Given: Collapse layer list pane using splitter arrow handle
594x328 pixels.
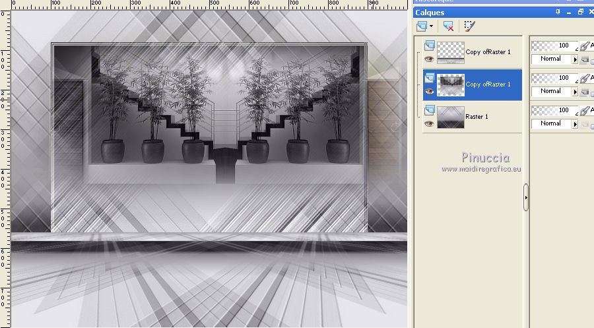Looking at the screenshot, I should [x=526, y=197].
